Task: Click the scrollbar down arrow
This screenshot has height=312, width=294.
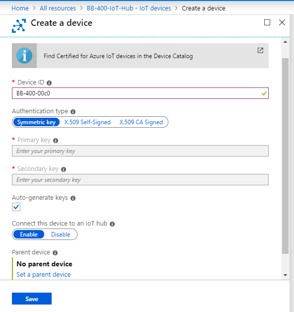Action: click(285, 275)
